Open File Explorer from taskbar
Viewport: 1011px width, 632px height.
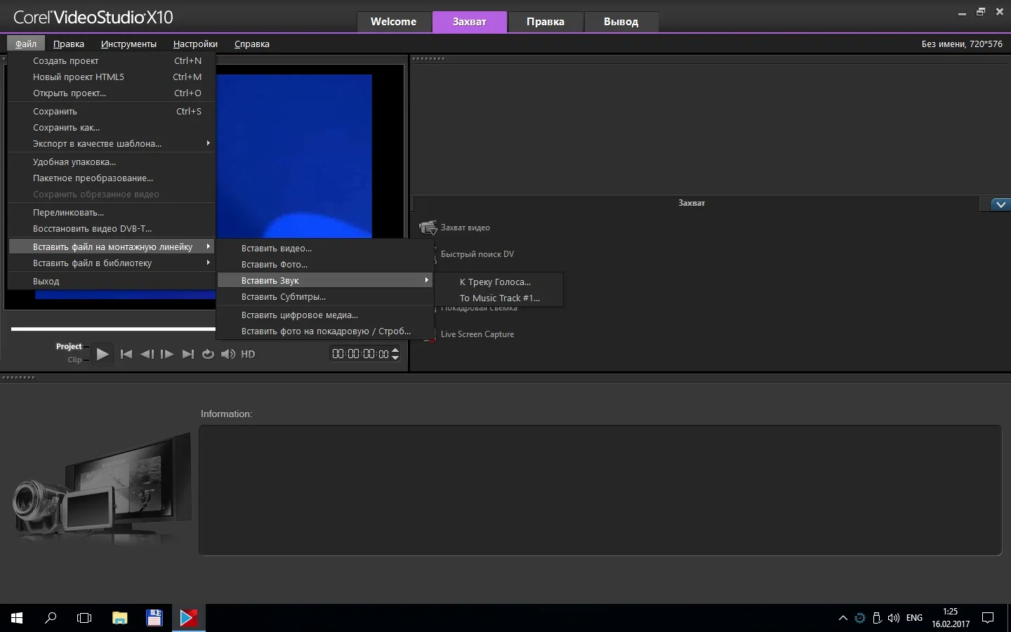(119, 618)
